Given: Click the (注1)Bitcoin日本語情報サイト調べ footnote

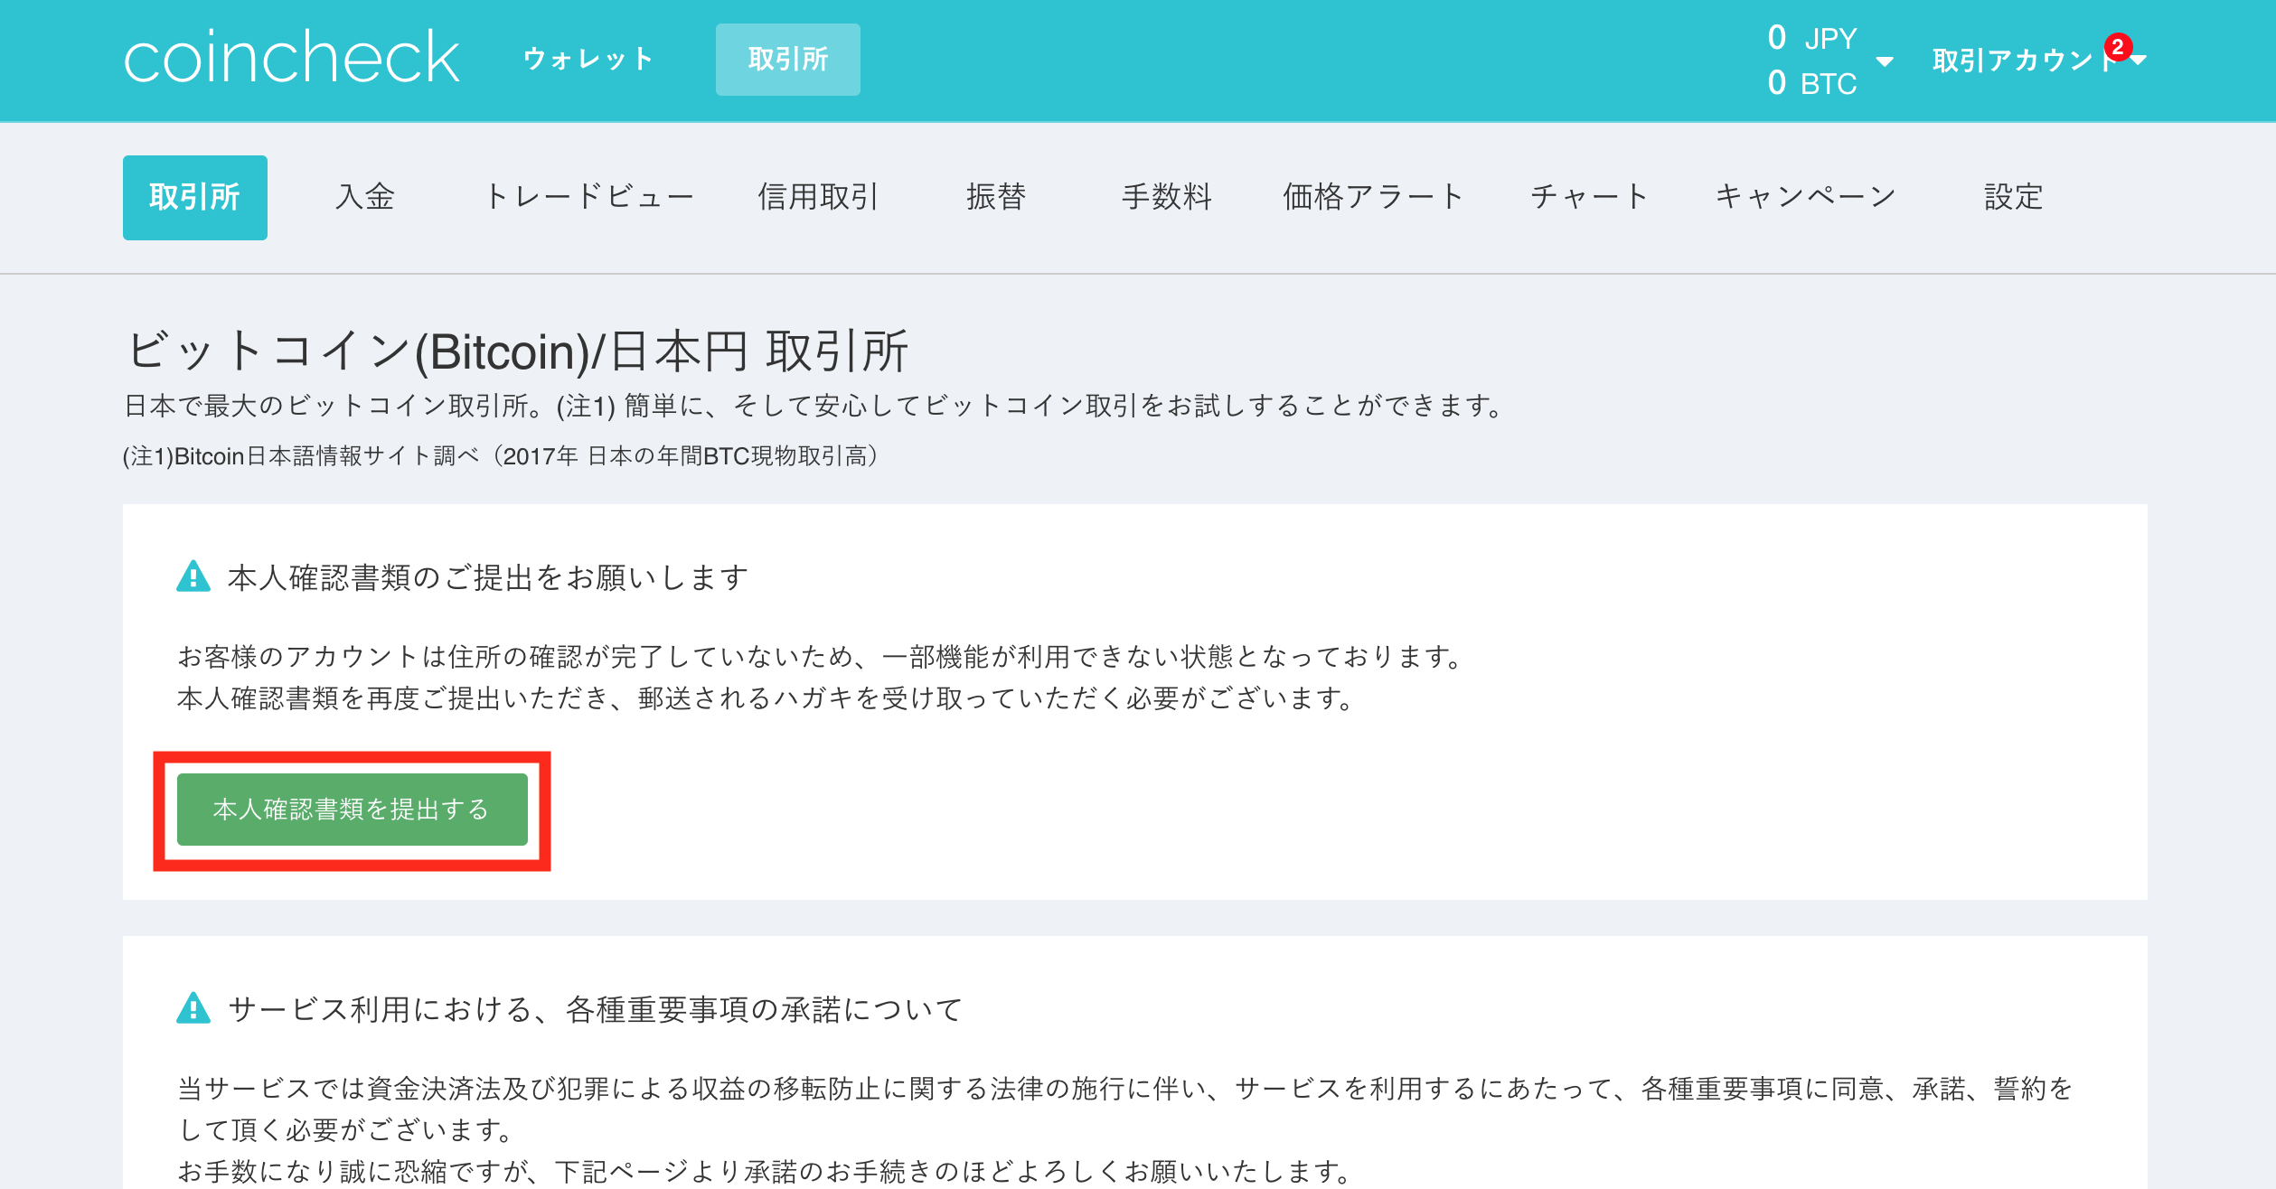Looking at the screenshot, I should coord(503,456).
